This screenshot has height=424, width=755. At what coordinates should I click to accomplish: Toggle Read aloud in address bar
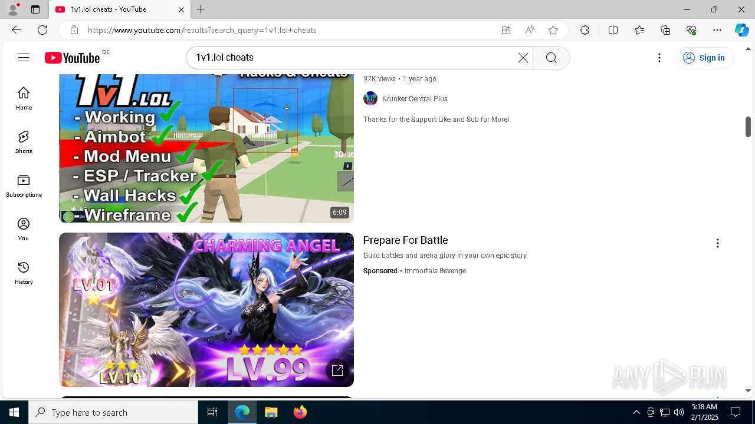530,30
